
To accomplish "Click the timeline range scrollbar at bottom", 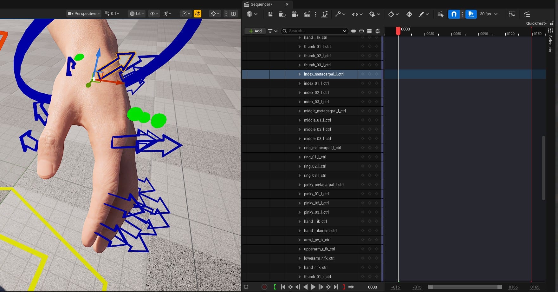I will point(465,287).
